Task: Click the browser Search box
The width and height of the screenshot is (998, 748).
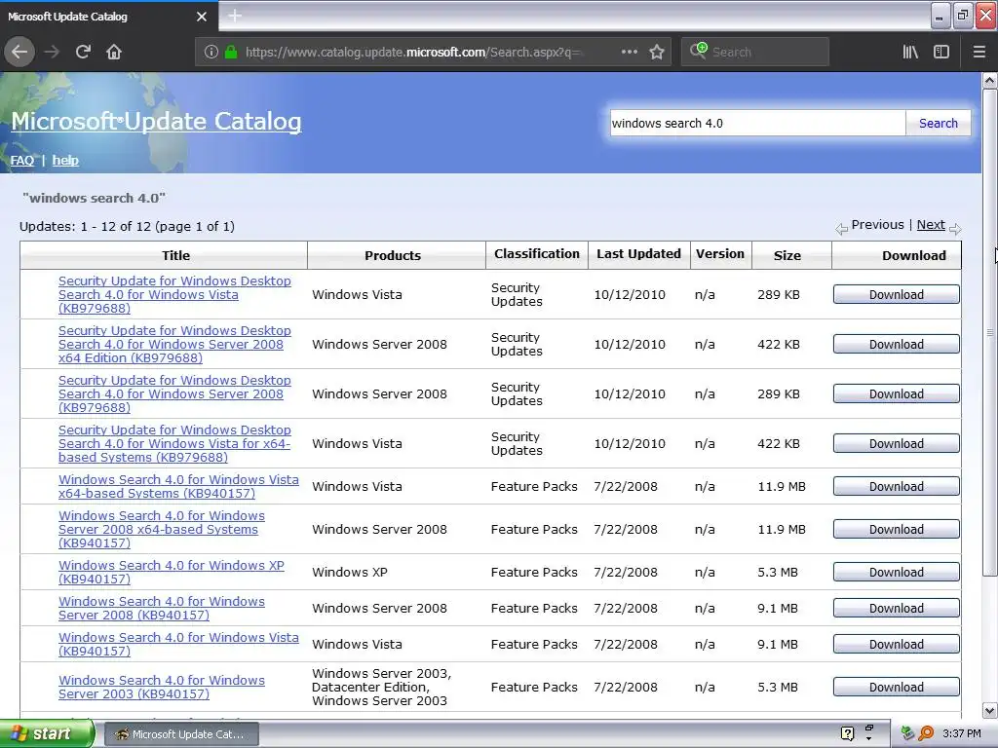Action: click(755, 53)
